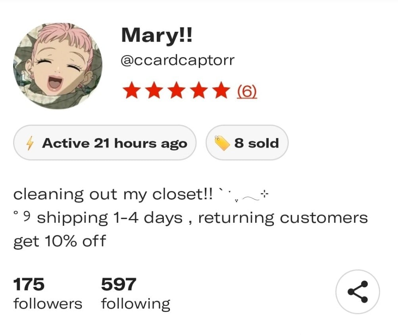The width and height of the screenshot is (398, 335).
Task: Click the @ccardcaptorr username
Action: (178, 61)
